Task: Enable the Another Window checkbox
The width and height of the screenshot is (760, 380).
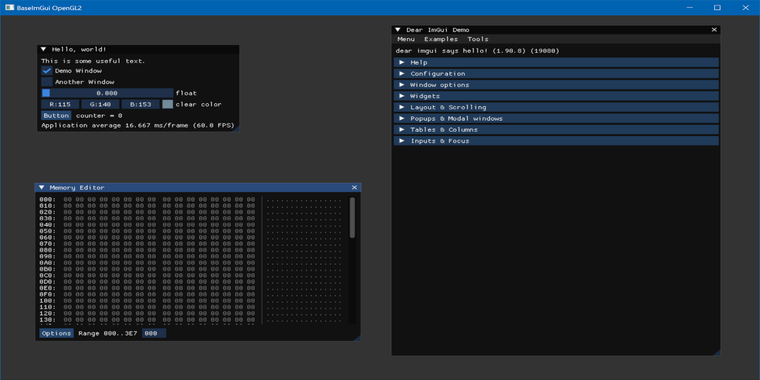Action: pyautogui.click(x=47, y=82)
